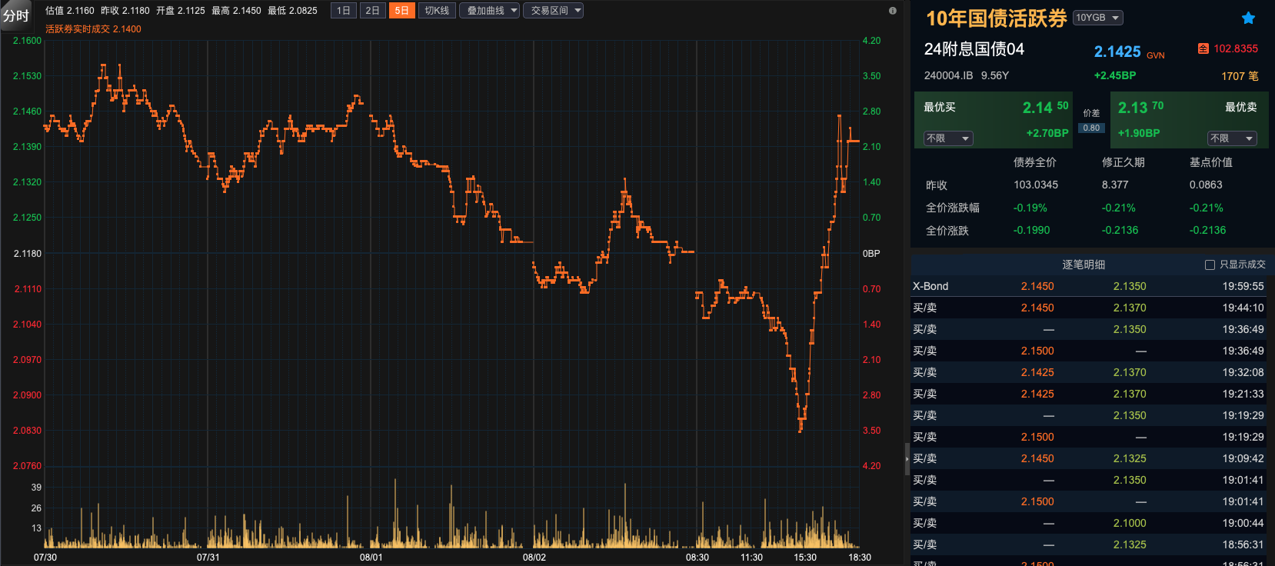
Task: Select the X-Bond row at 19:59:55
Action: (x=1088, y=286)
